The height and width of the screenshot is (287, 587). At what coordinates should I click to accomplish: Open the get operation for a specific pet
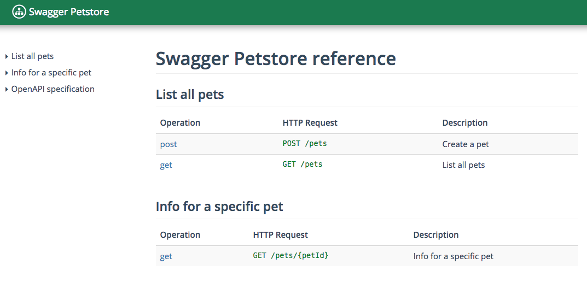click(166, 256)
